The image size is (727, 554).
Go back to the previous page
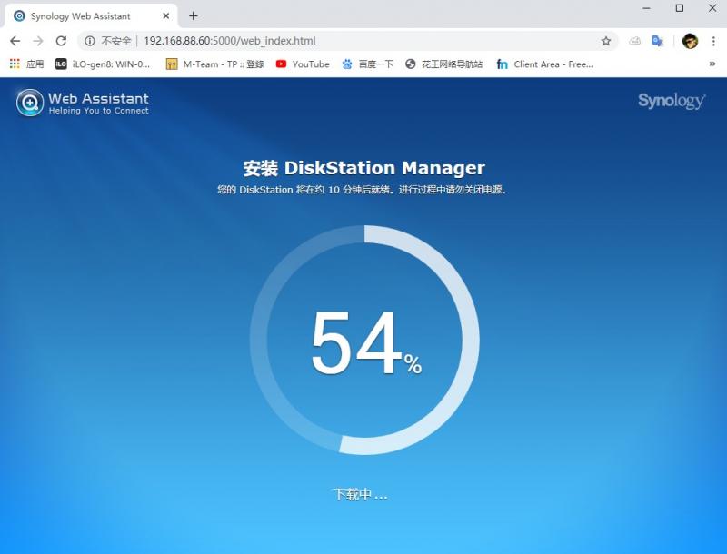[15, 41]
